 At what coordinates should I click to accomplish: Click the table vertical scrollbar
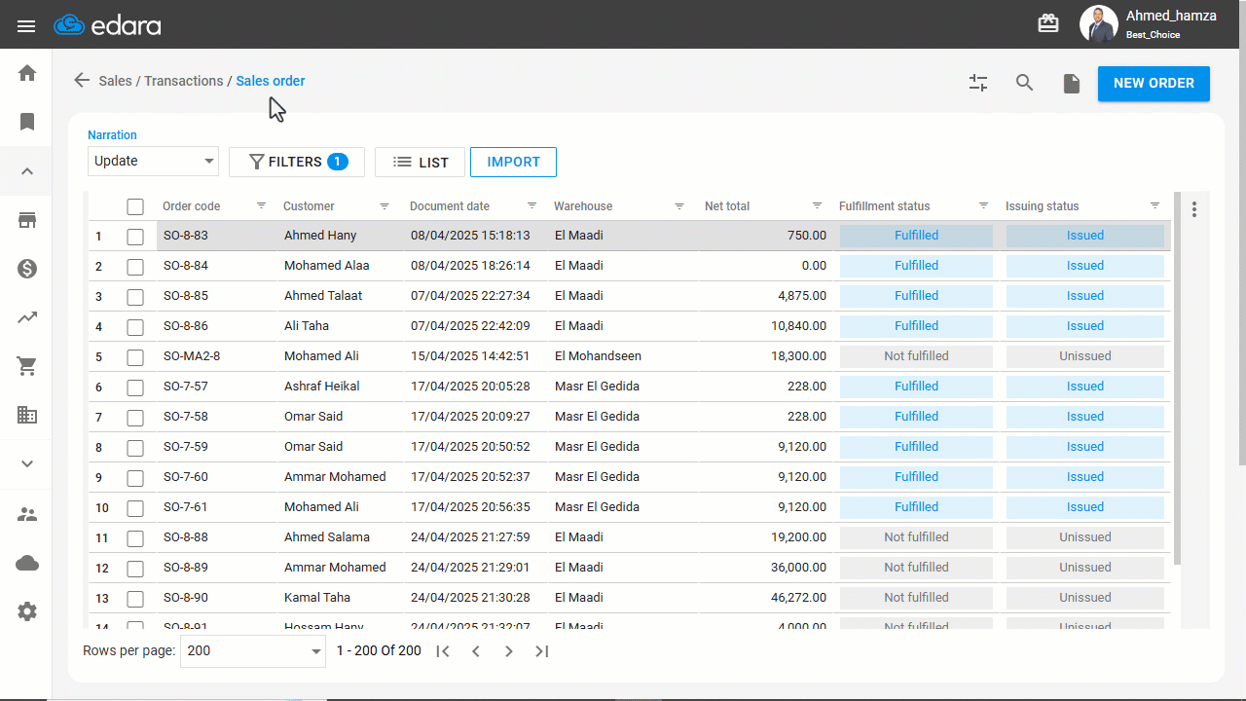pyautogui.click(x=1178, y=380)
